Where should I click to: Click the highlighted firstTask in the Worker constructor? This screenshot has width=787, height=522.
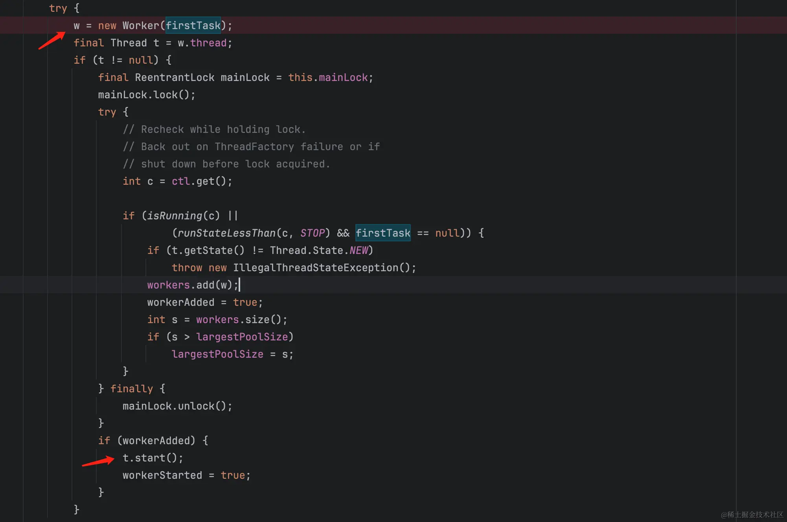click(x=193, y=26)
